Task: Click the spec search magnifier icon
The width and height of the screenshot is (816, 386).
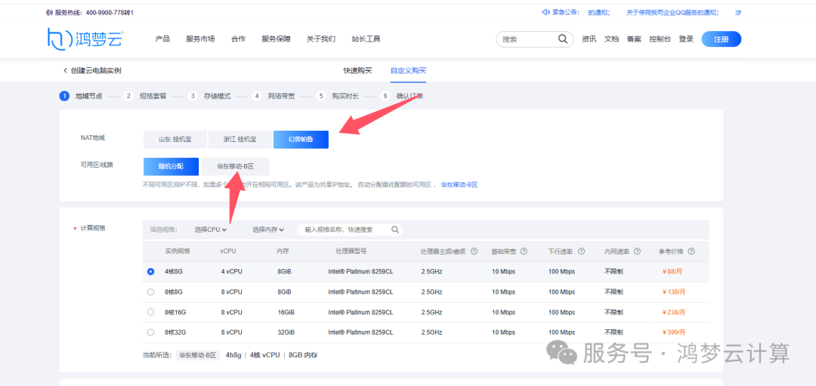Action: [395, 230]
